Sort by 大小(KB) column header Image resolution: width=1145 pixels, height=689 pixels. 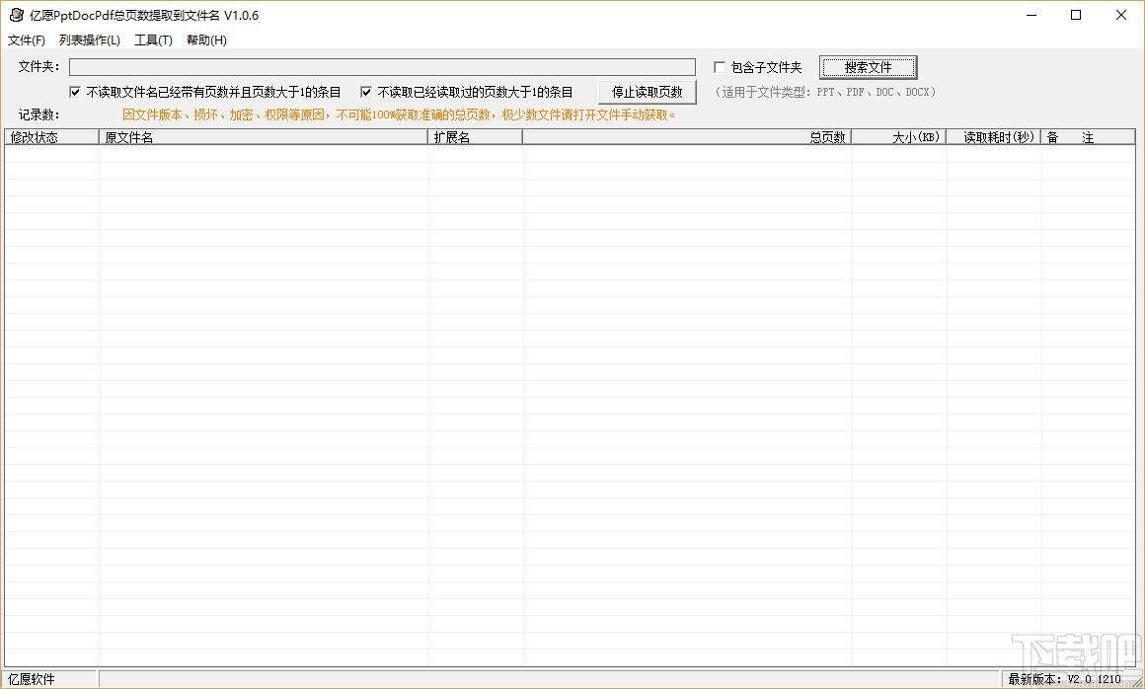coord(898,137)
